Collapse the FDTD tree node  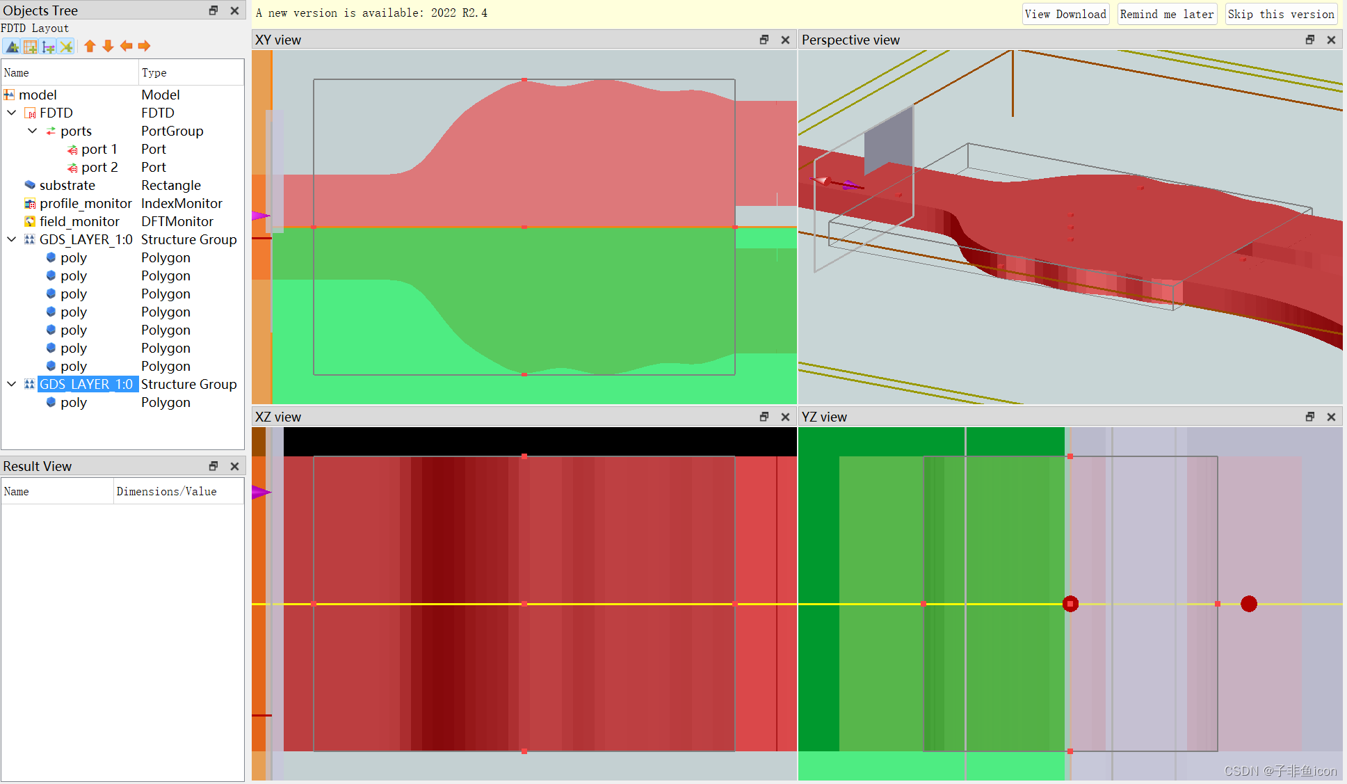(x=12, y=113)
